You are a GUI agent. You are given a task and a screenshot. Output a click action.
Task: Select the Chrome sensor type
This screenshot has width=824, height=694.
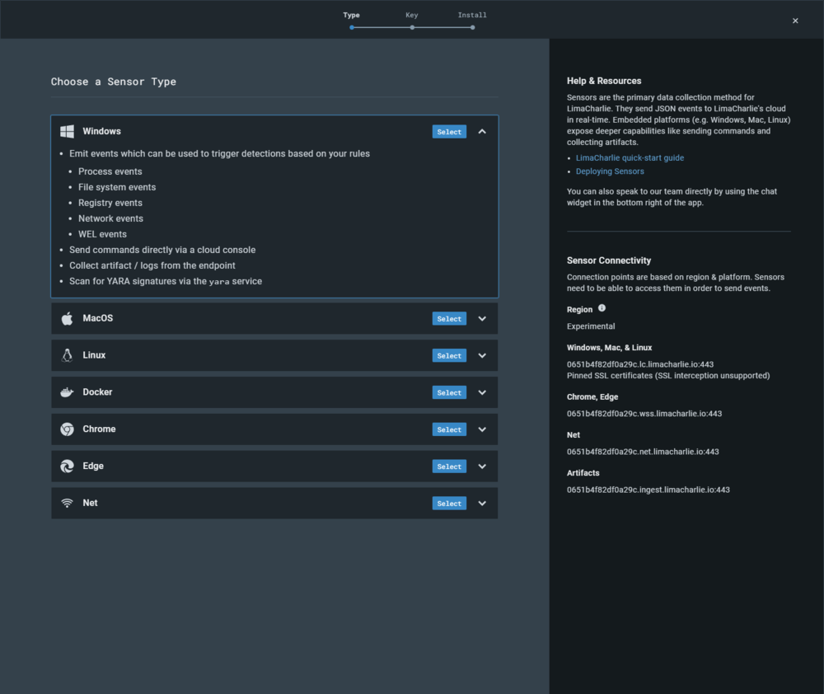click(x=449, y=429)
